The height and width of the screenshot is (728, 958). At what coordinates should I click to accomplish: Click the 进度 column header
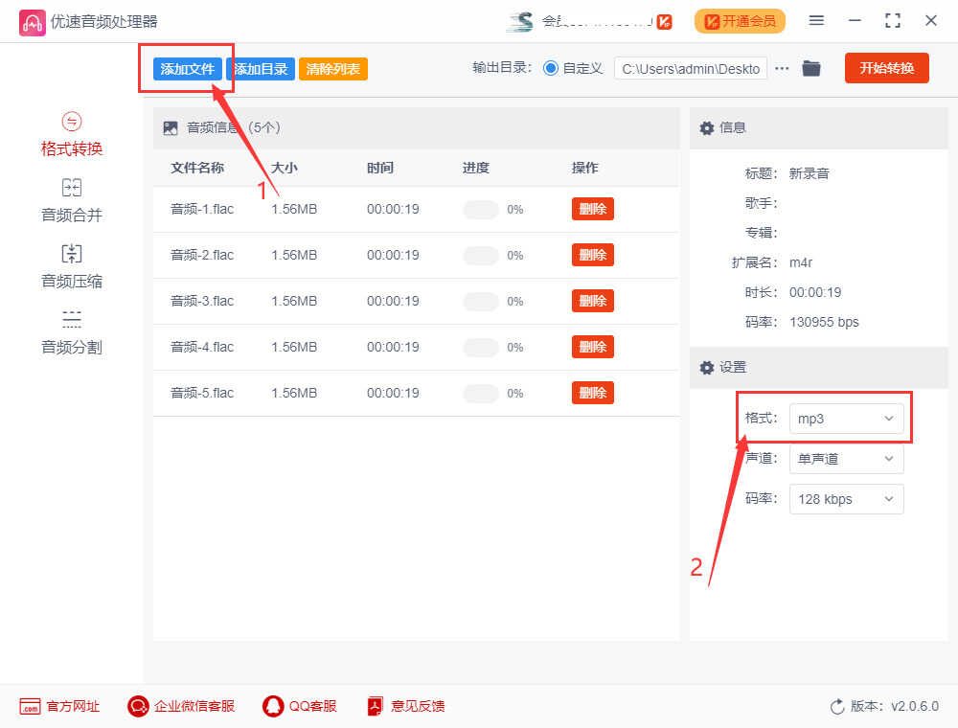coord(476,168)
